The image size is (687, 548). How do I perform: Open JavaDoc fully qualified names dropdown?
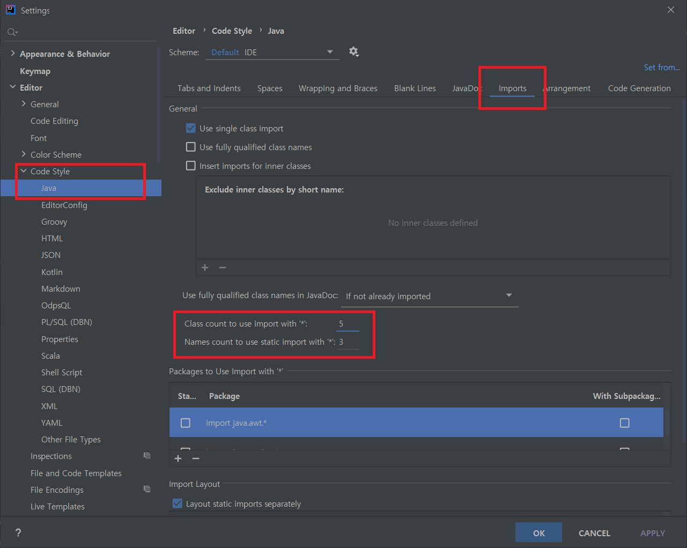[430, 296]
